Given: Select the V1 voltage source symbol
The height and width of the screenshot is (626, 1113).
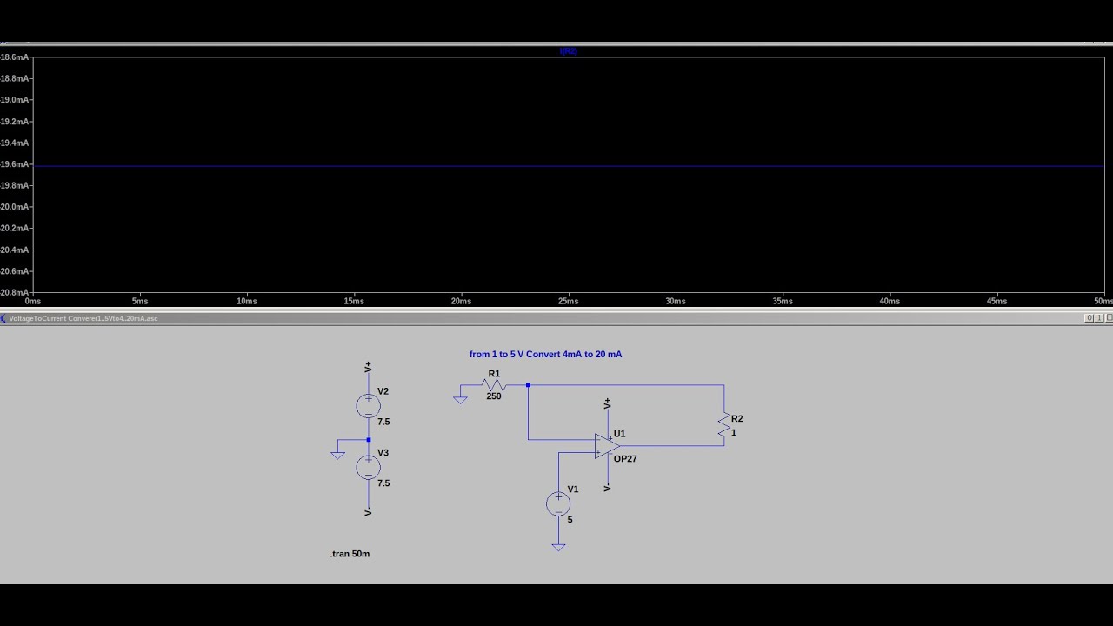Looking at the screenshot, I should [558, 504].
